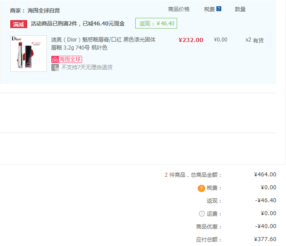Click payable total ¥377.60
Viewport: 286px width, 246px height.
tap(265, 239)
